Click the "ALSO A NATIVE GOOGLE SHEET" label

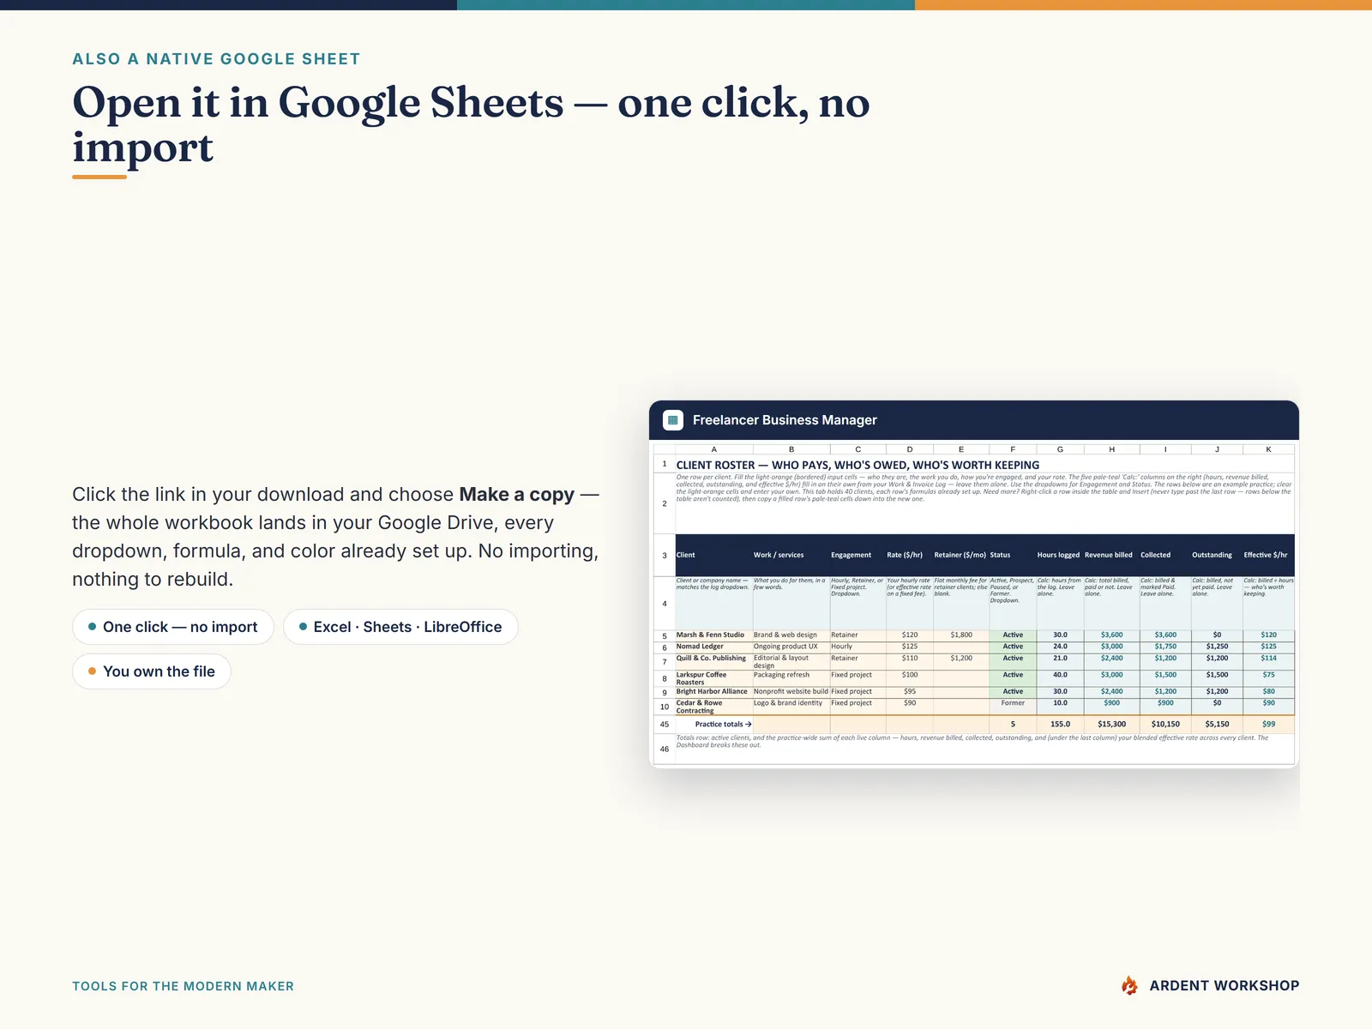click(216, 59)
